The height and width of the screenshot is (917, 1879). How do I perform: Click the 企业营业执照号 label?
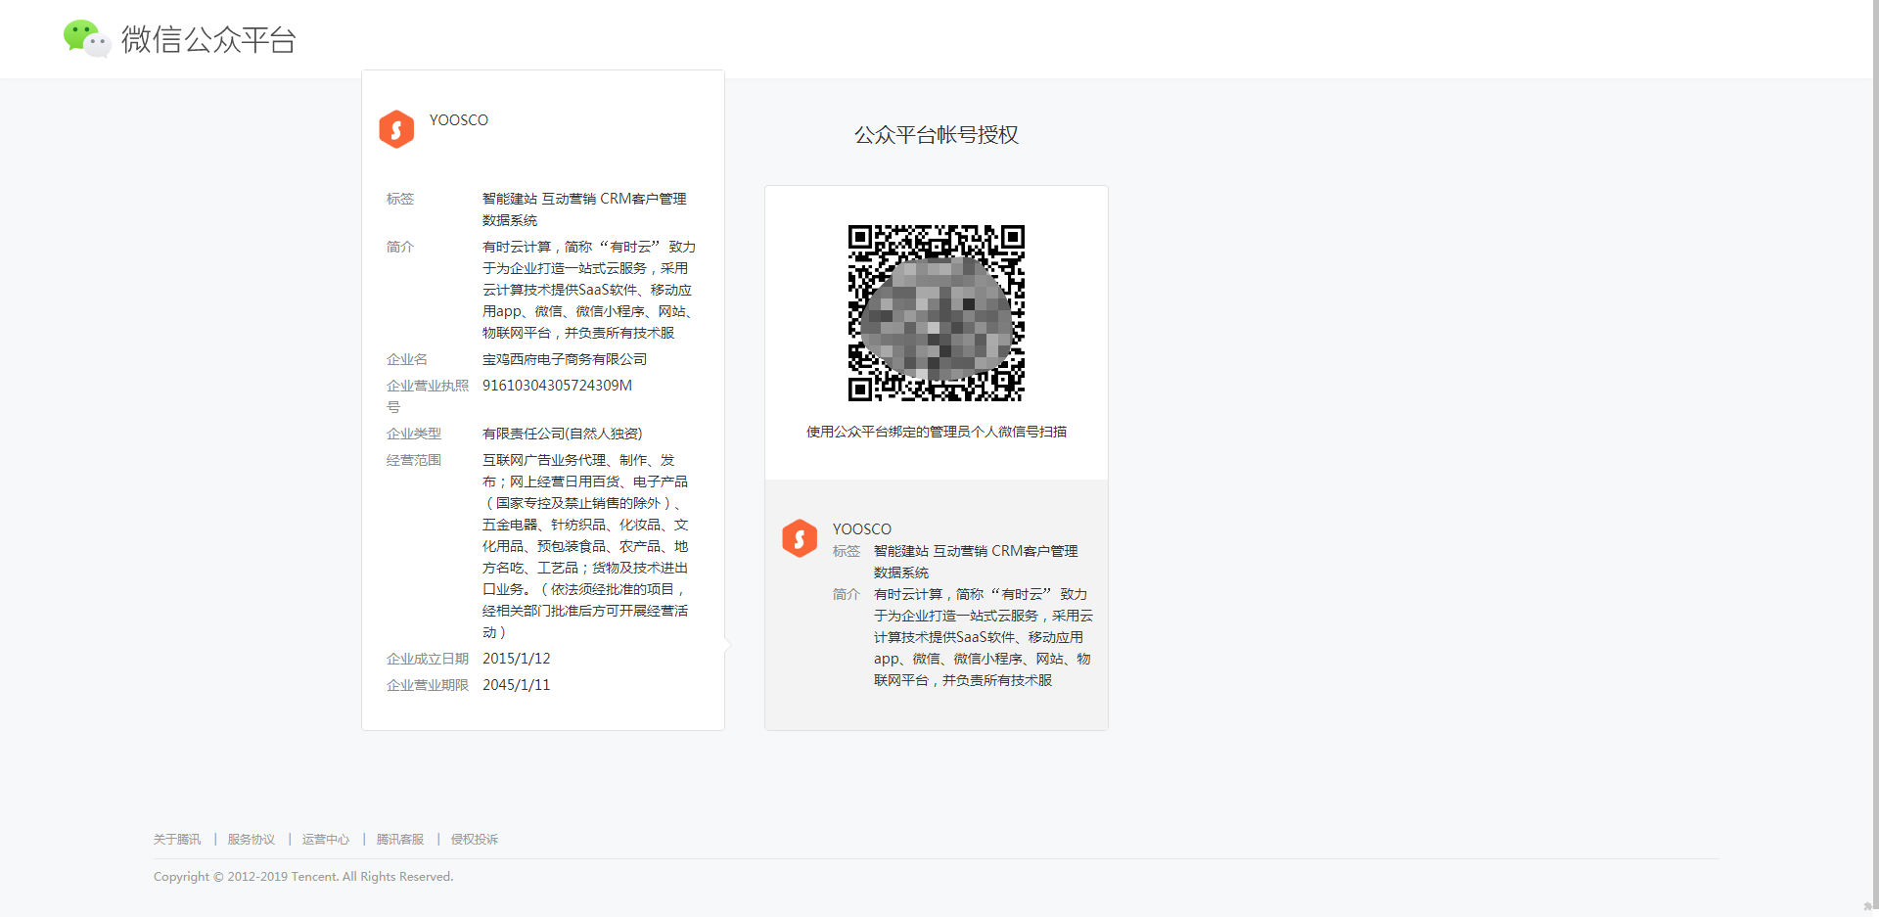tap(428, 396)
